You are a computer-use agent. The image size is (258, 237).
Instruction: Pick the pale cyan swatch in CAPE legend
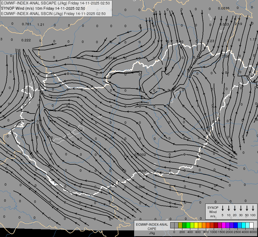(248, 225)
